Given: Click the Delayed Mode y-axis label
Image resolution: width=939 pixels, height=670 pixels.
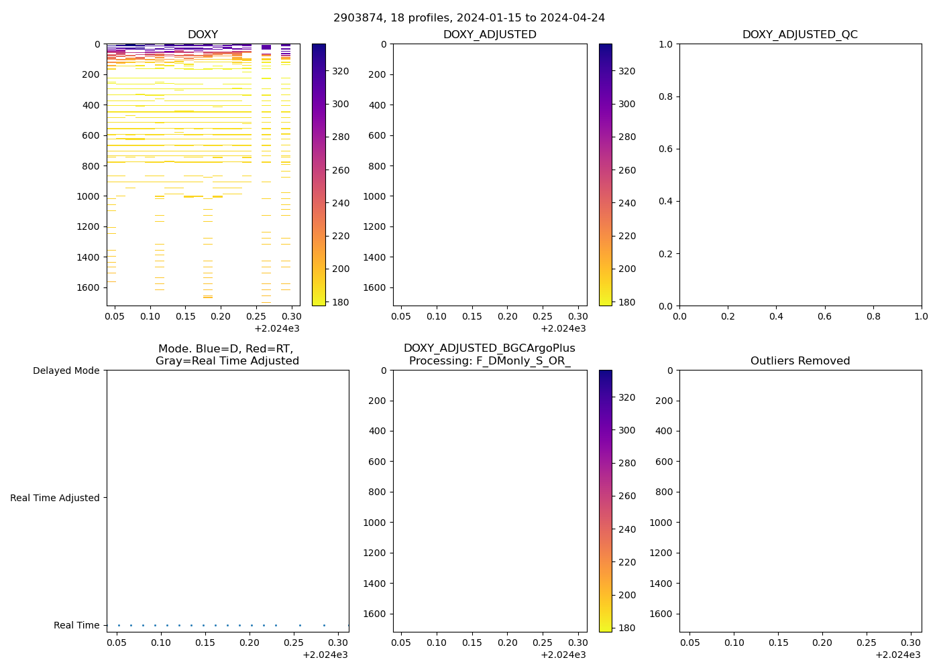Looking at the screenshot, I should 66,371.
